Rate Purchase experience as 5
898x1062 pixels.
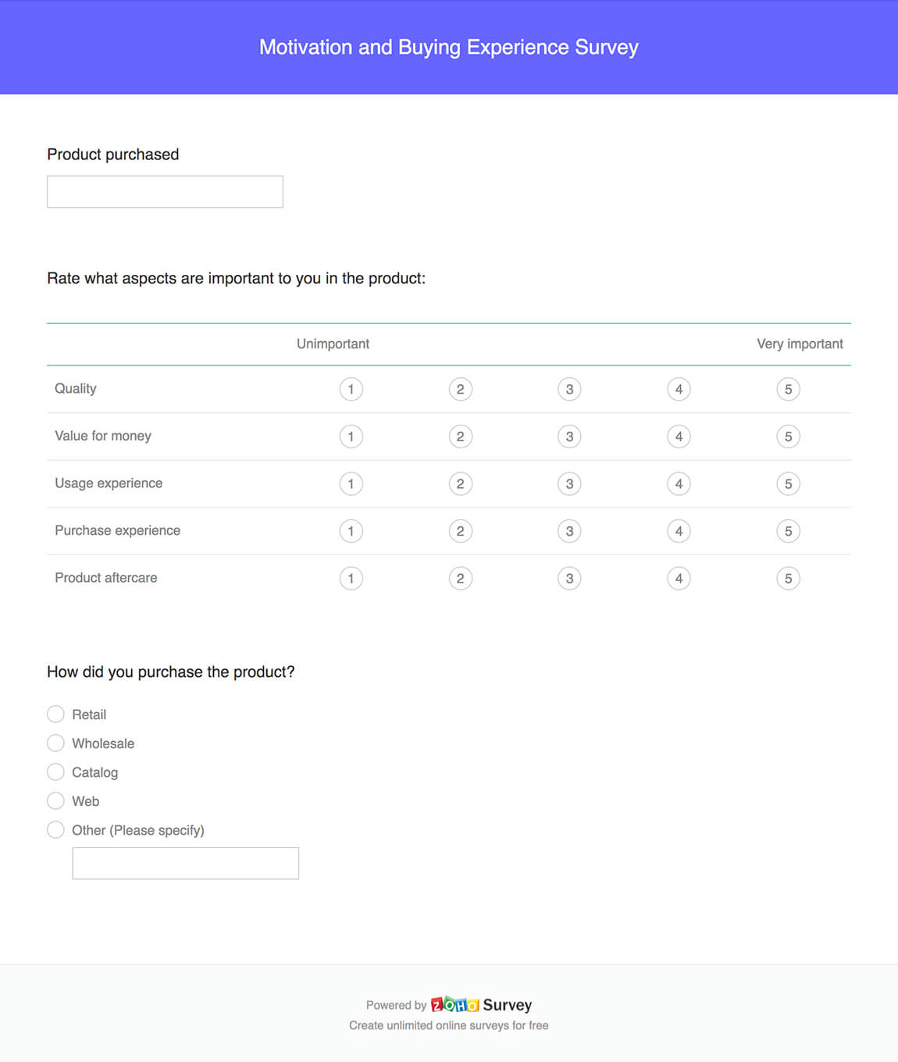pos(788,530)
